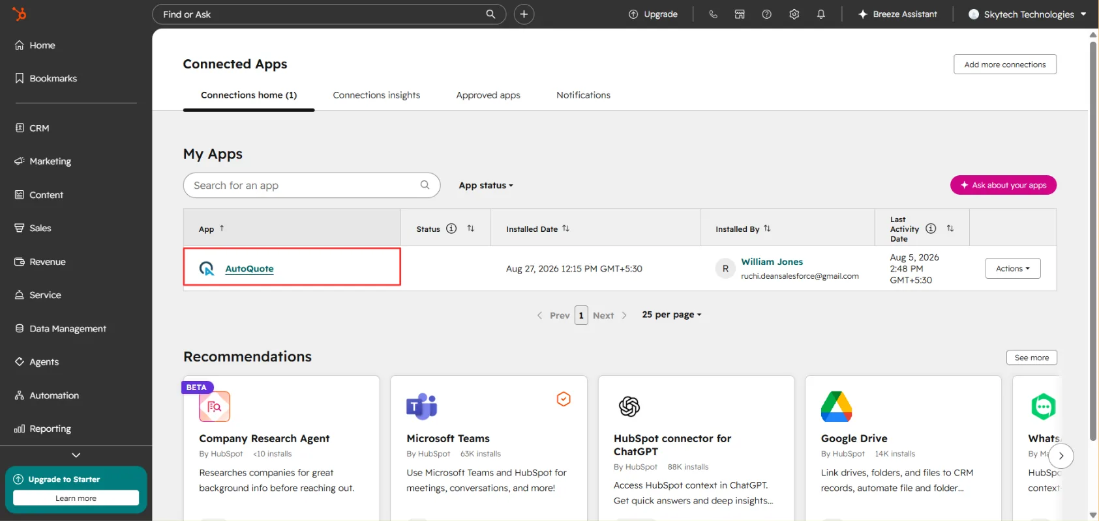1099x521 pixels.
Task: Sort by Installed Date
Action: click(x=565, y=229)
